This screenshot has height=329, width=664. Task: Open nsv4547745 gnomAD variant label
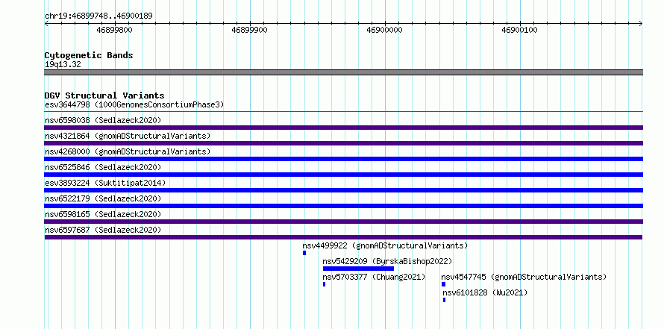tap(524, 277)
